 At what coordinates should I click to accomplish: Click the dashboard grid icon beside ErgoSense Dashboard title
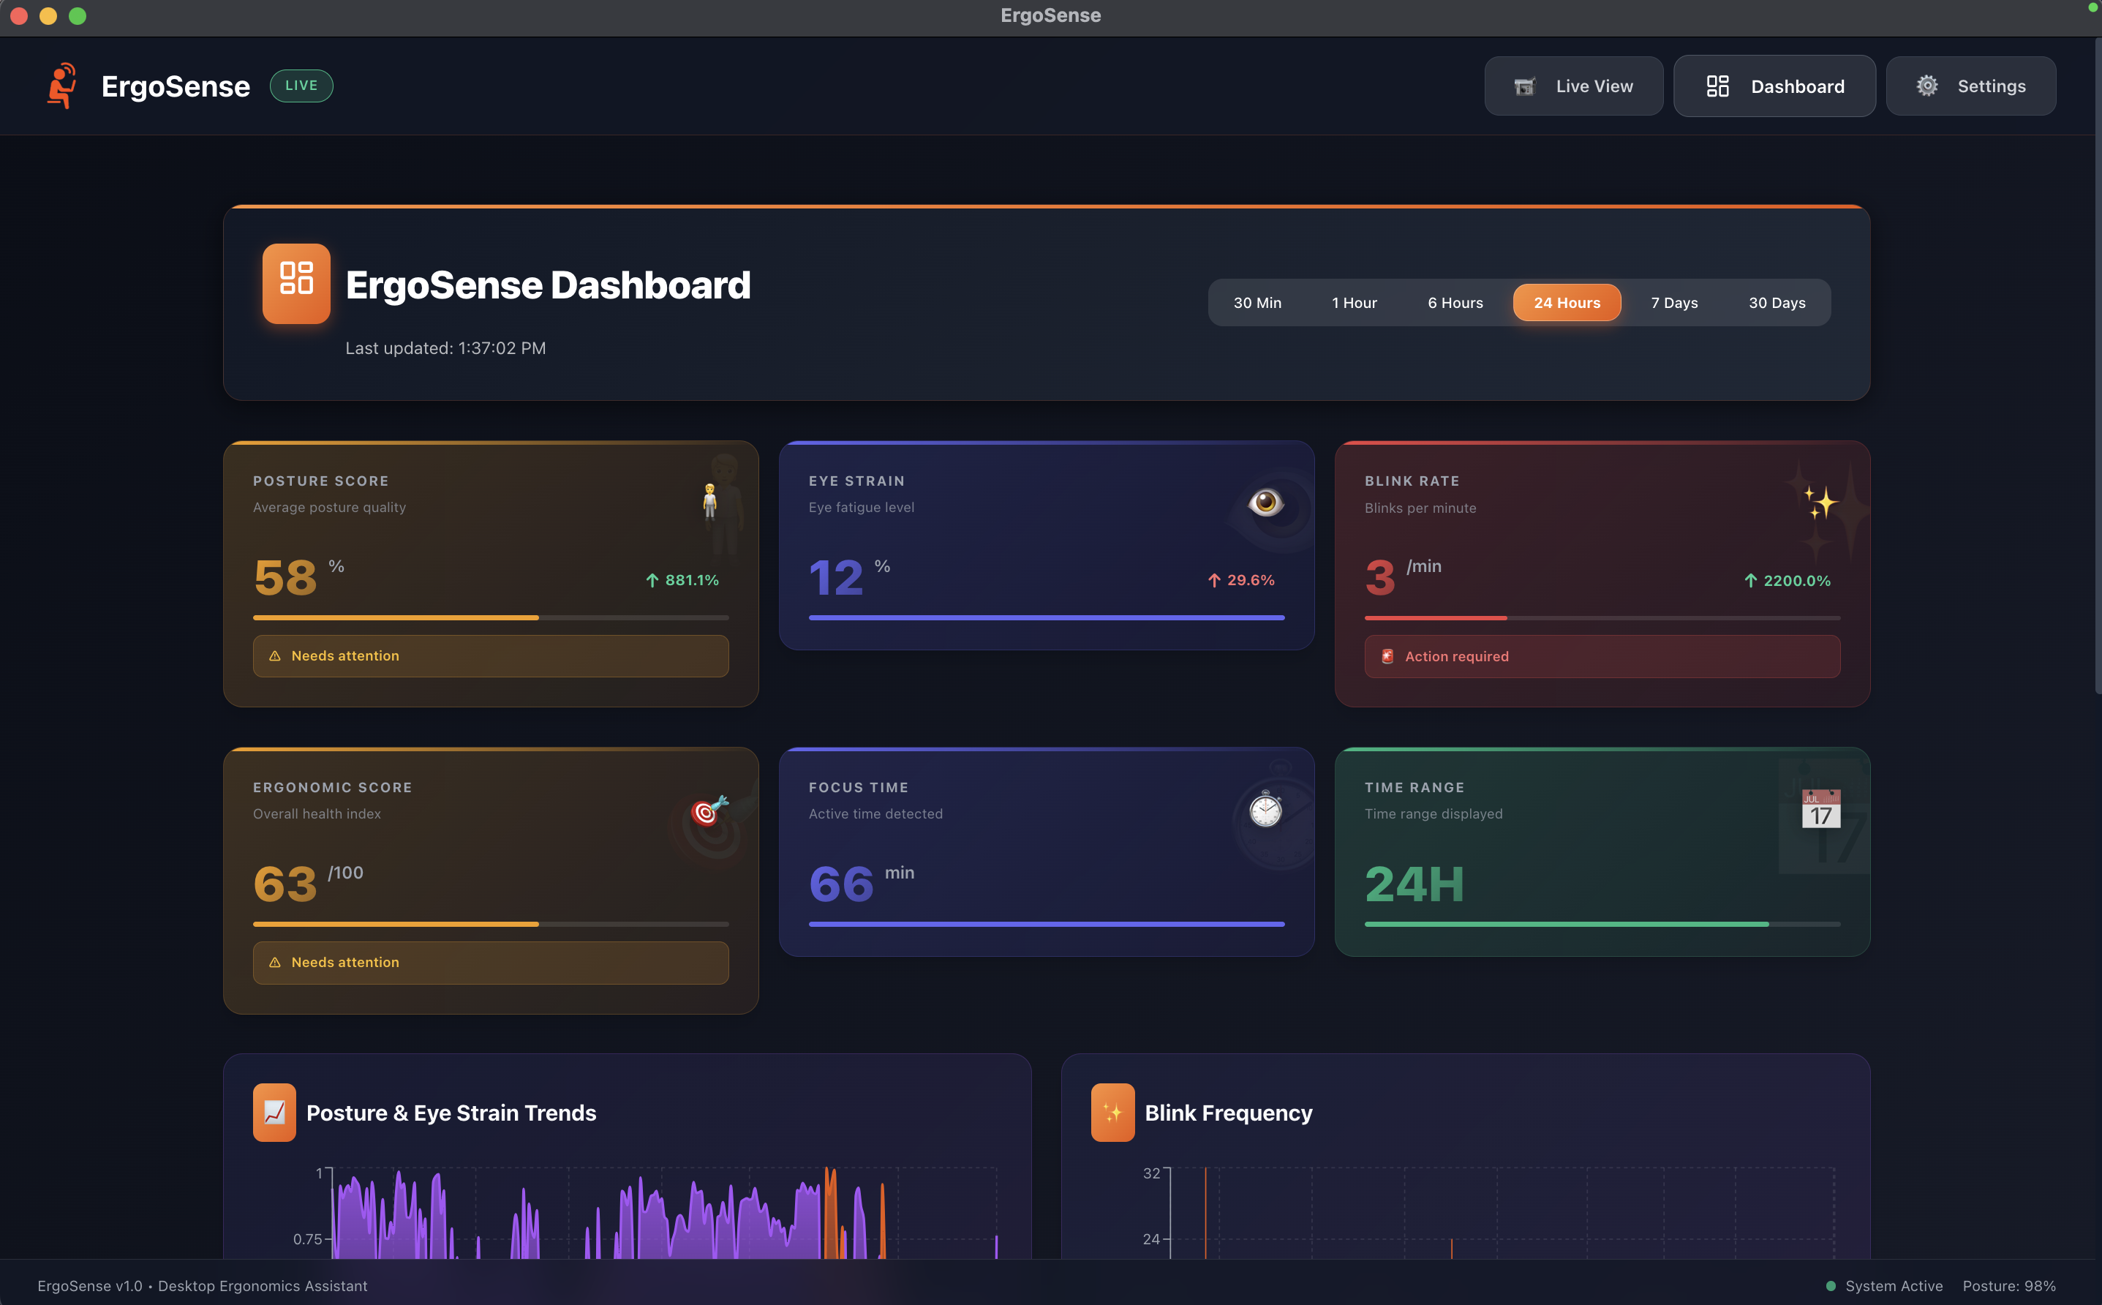coord(296,283)
